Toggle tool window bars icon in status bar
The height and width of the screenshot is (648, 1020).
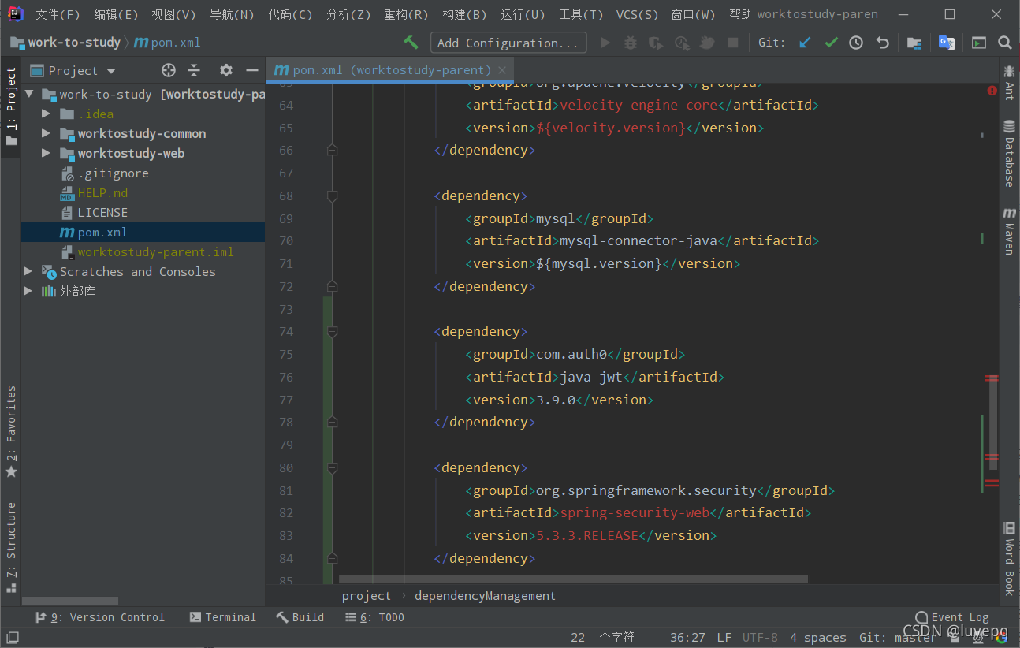[x=13, y=637]
